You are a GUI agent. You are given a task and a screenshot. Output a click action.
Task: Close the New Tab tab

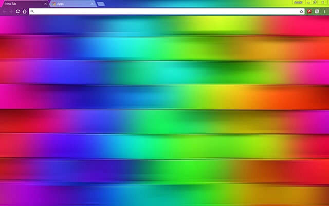pos(45,4)
